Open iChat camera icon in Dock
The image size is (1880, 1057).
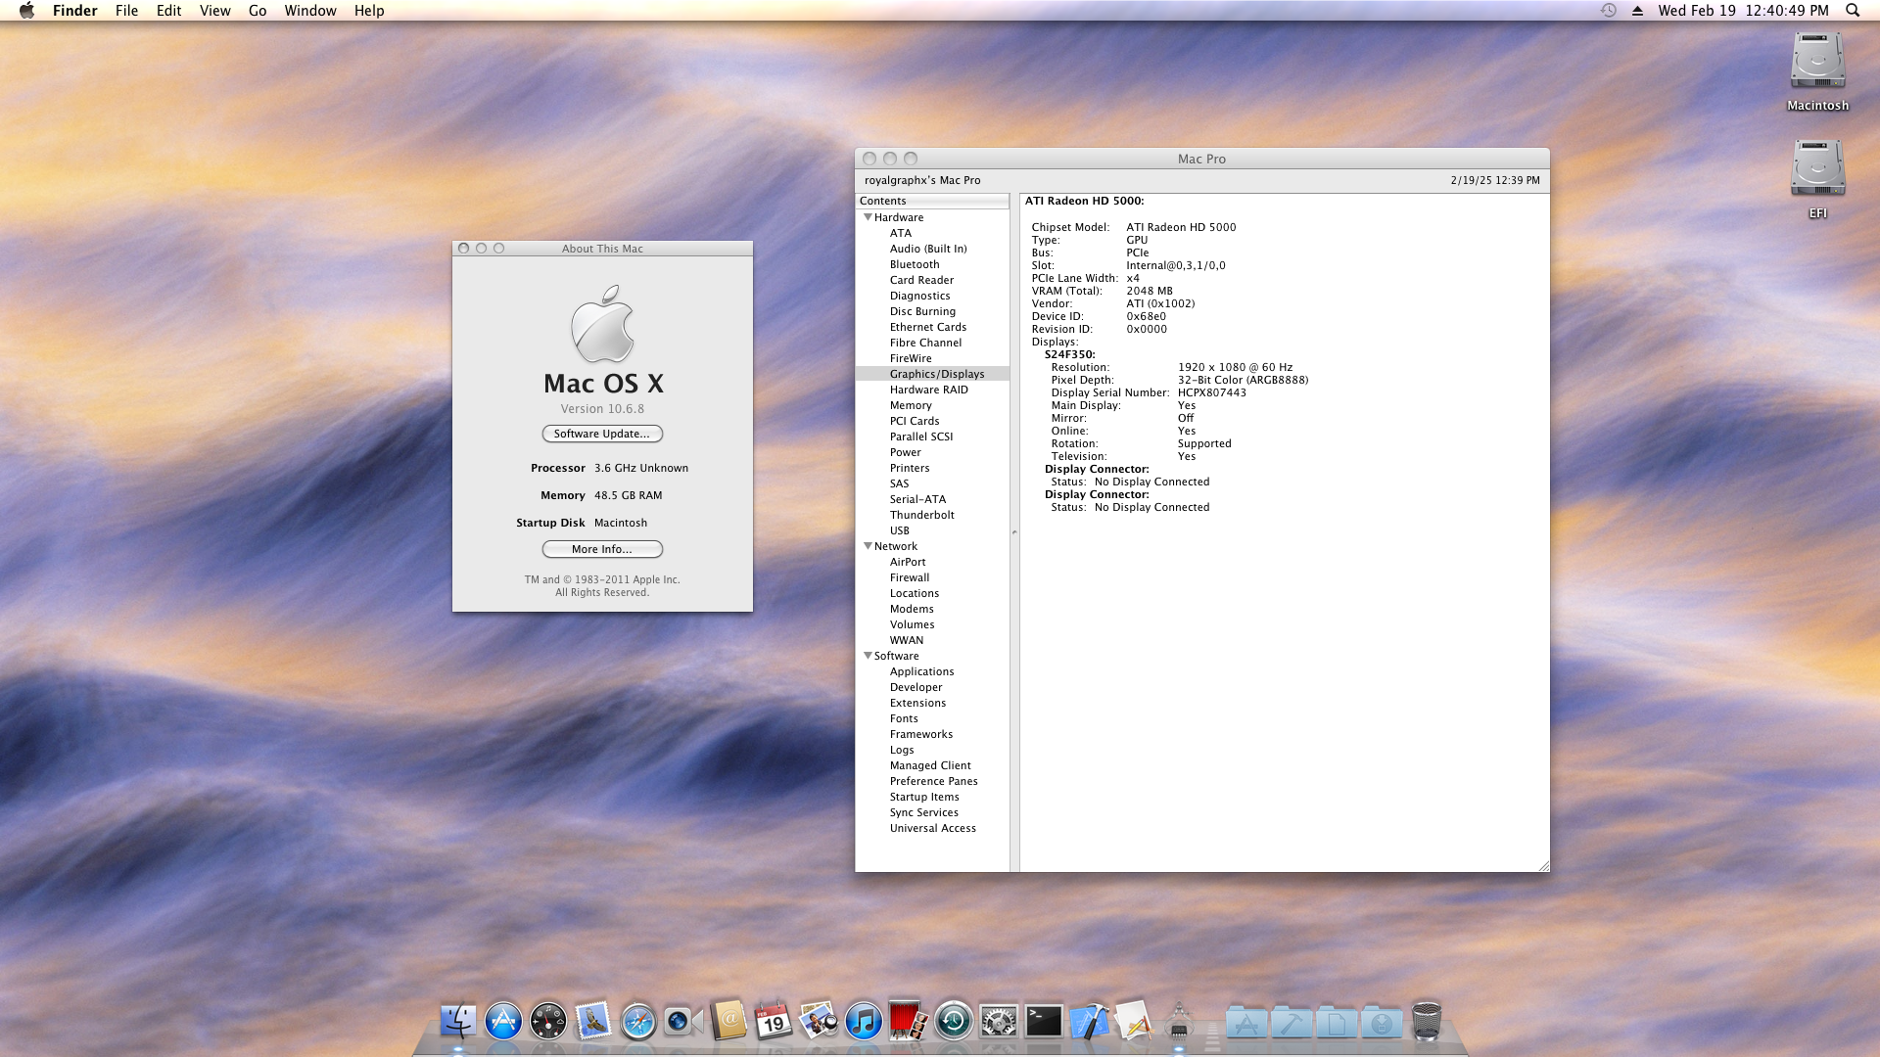[x=683, y=1022]
